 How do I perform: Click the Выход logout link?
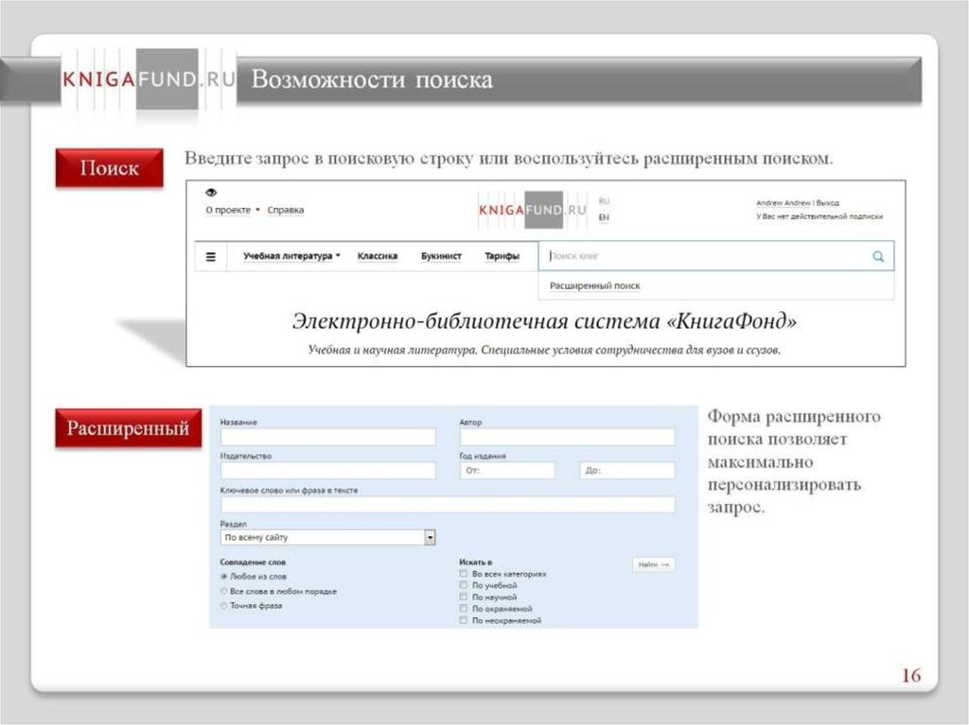[827, 203]
